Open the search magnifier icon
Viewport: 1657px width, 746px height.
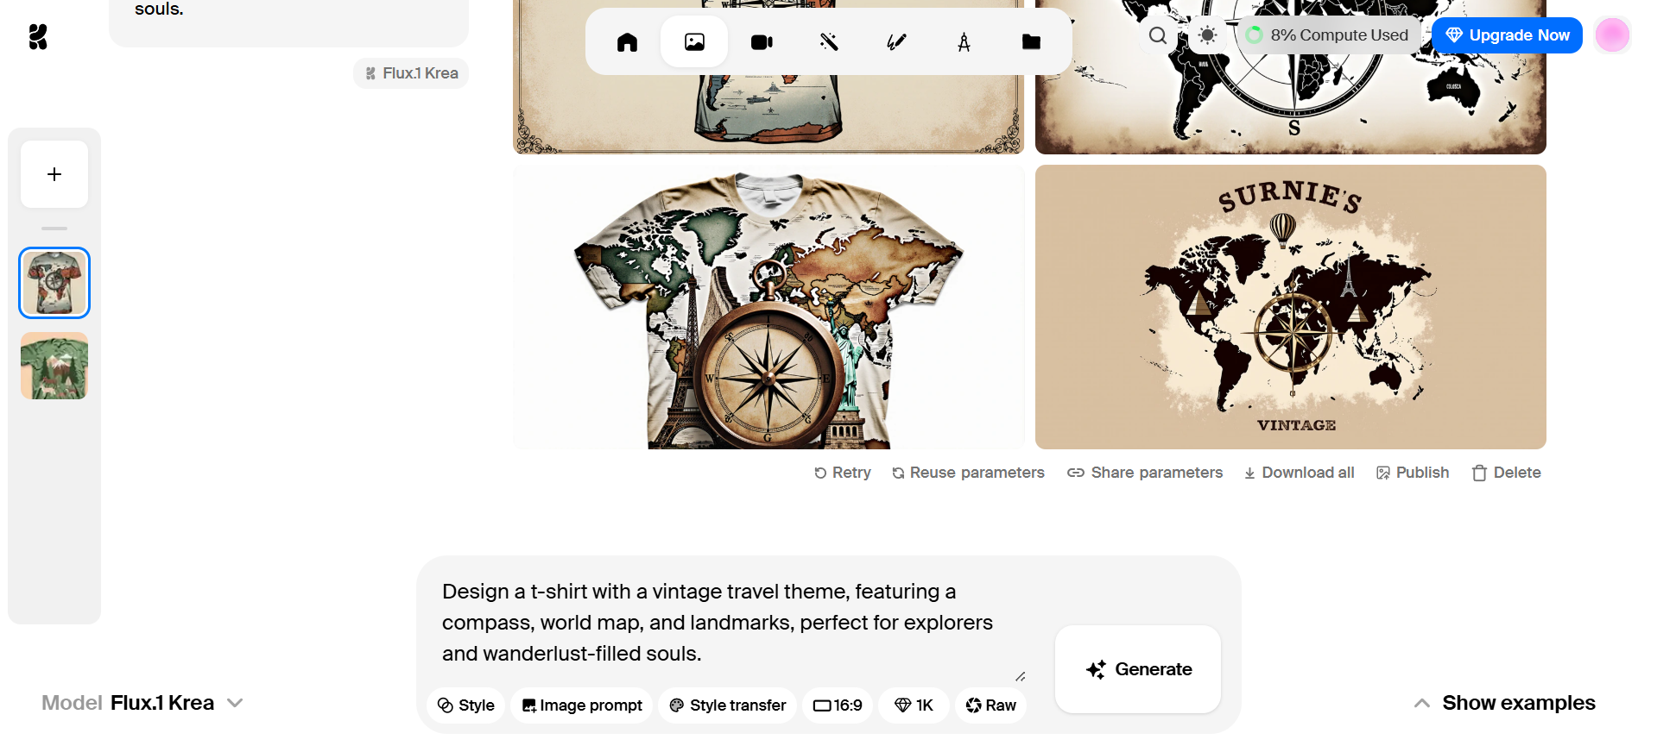pyautogui.click(x=1158, y=35)
